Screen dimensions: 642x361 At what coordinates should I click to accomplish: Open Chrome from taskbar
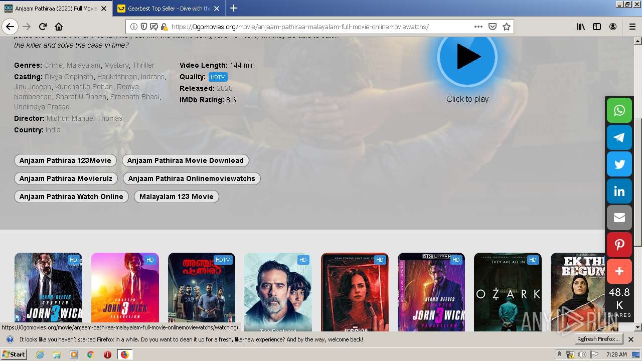coord(90,354)
